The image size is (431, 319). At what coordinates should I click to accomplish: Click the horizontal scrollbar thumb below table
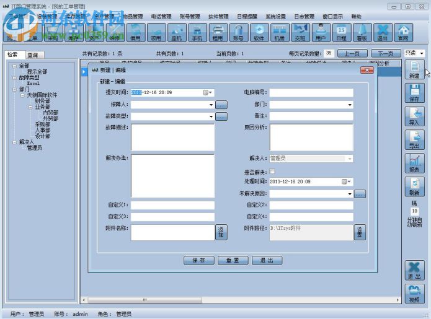[x=144, y=300]
